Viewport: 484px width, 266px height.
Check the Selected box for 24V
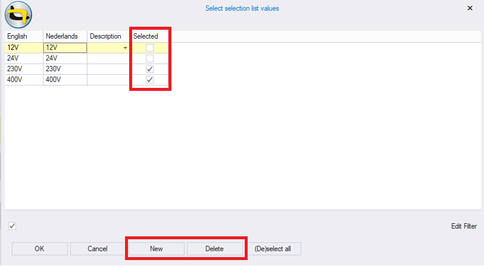(x=149, y=59)
